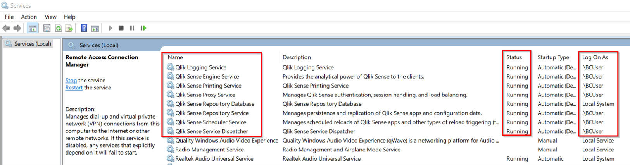The height and width of the screenshot is (165, 630).
Task: Click .\BCUser logon of Qlik Logging Service
Action: (x=593, y=67)
